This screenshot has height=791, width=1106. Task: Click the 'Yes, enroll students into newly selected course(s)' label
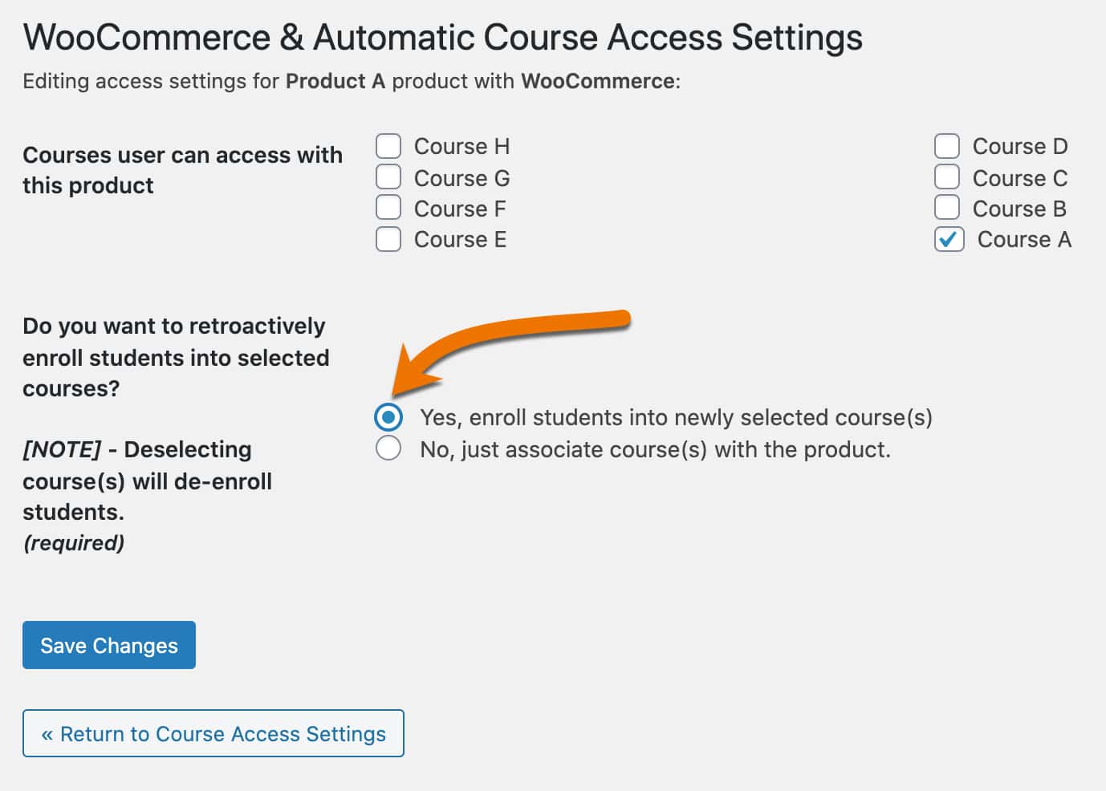(x=676, y=417)
